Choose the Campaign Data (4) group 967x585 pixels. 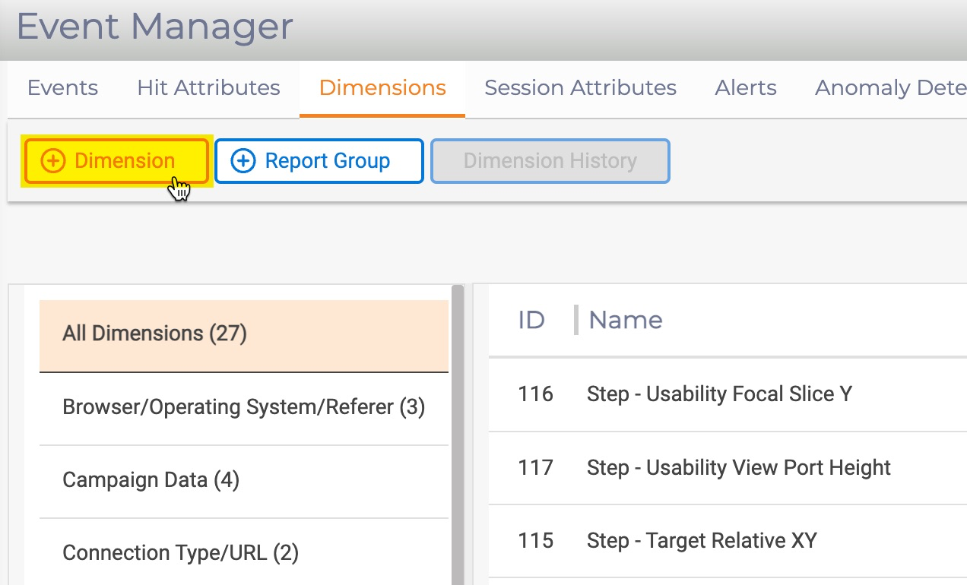click(151, 480)
